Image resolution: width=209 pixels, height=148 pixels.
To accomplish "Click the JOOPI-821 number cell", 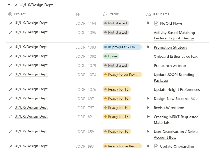I will click(x=87, y=120).
